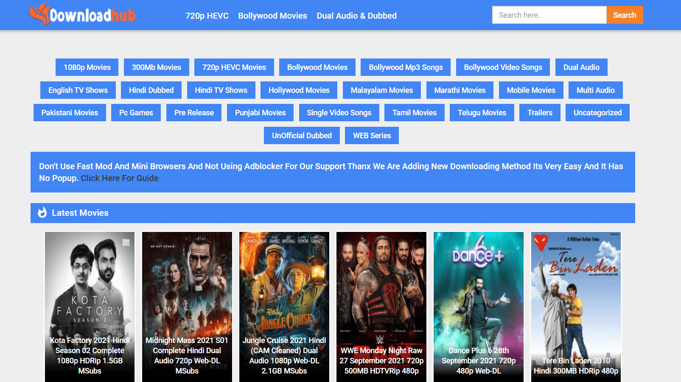The width and height of the screenshot is (681, 382).
Task: Click the Downloadhub logo
Action: (82, 15)
